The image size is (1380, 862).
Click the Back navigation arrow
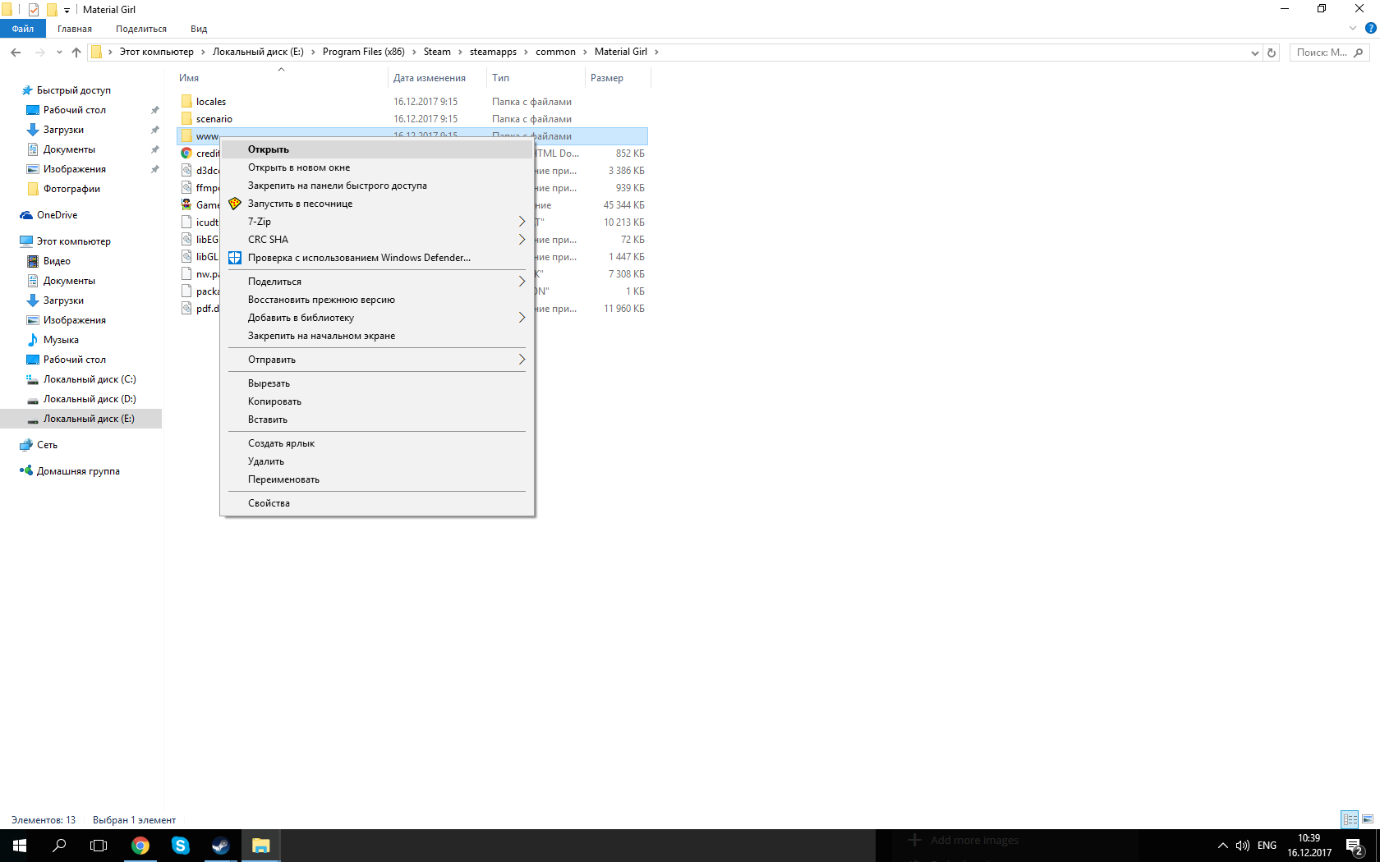point(16,52)
